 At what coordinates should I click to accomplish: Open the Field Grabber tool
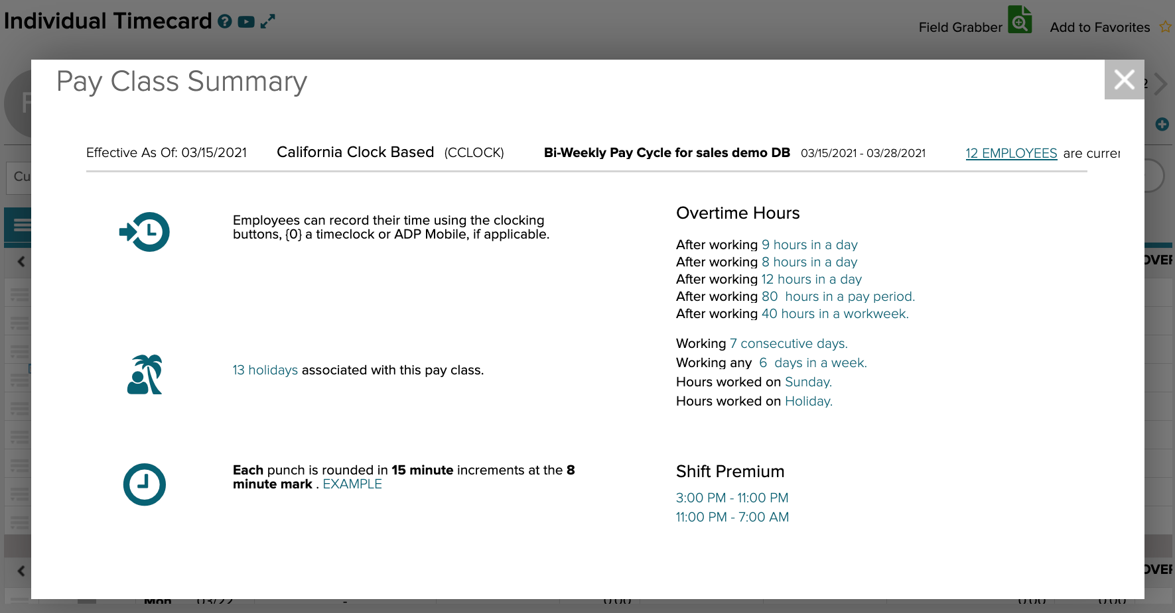coord(1020,20)
